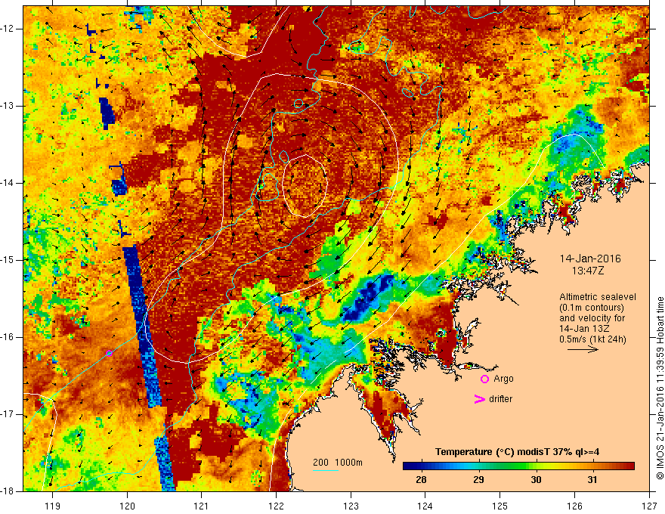The height and width of the screenshot is (514, 665).
Task: Click the 120 longitude axis label
Action: (127, 506)
